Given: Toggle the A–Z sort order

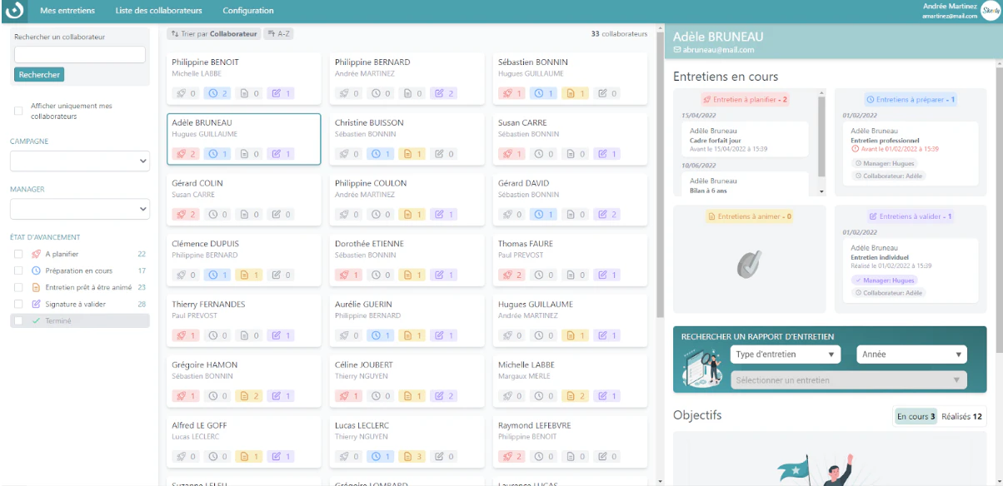Looking at the screenshot, I should click(278, 34).
